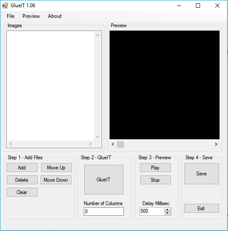
Task: Click Preview scrollbar left arrow
Action: (113, 144)
